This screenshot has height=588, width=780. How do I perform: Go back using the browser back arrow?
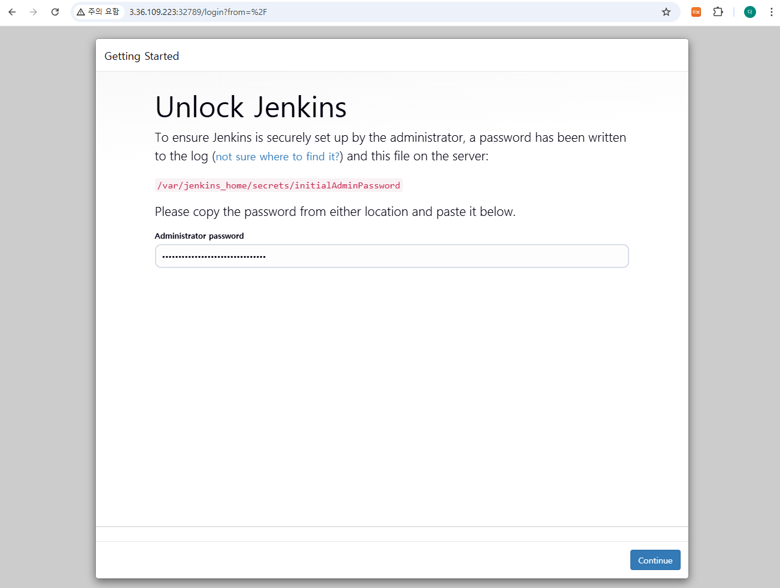coord(12,12)
